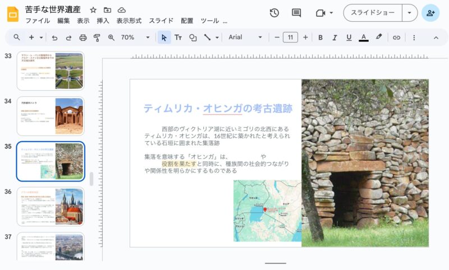Viewport: 449px width, 270px height.
Task: Select the map image on slide
Action: (267, 211)
